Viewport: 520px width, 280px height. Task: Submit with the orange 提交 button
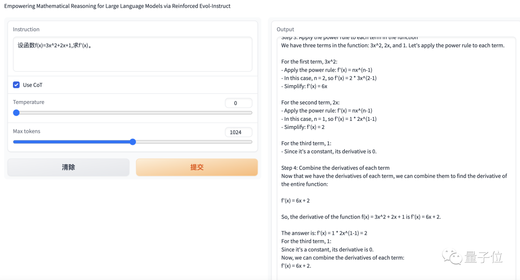[197, 167]
